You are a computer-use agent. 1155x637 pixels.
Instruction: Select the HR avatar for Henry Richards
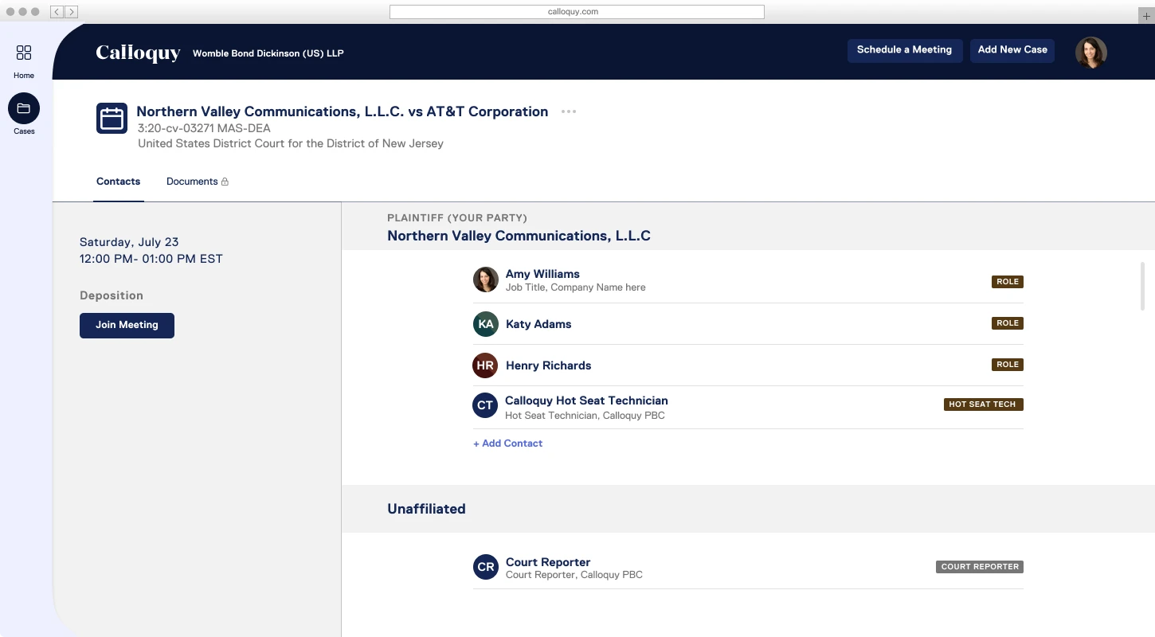coord(485,365)
